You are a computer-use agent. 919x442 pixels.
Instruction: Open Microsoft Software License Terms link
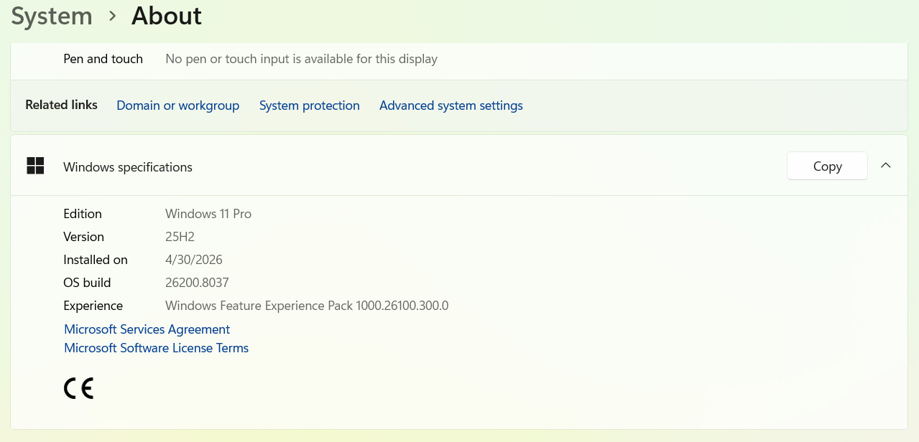(x=157, y=348)
